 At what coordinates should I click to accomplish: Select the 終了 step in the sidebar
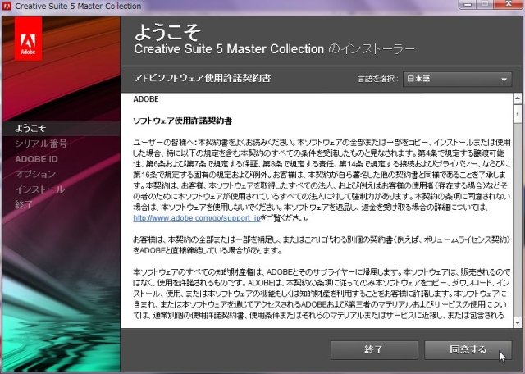24,204
